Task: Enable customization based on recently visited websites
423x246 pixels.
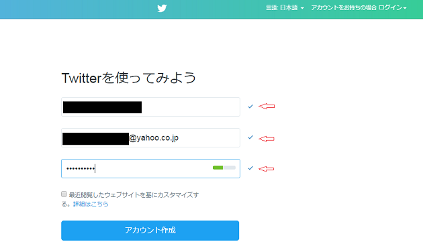Action: tap(64, 194)
